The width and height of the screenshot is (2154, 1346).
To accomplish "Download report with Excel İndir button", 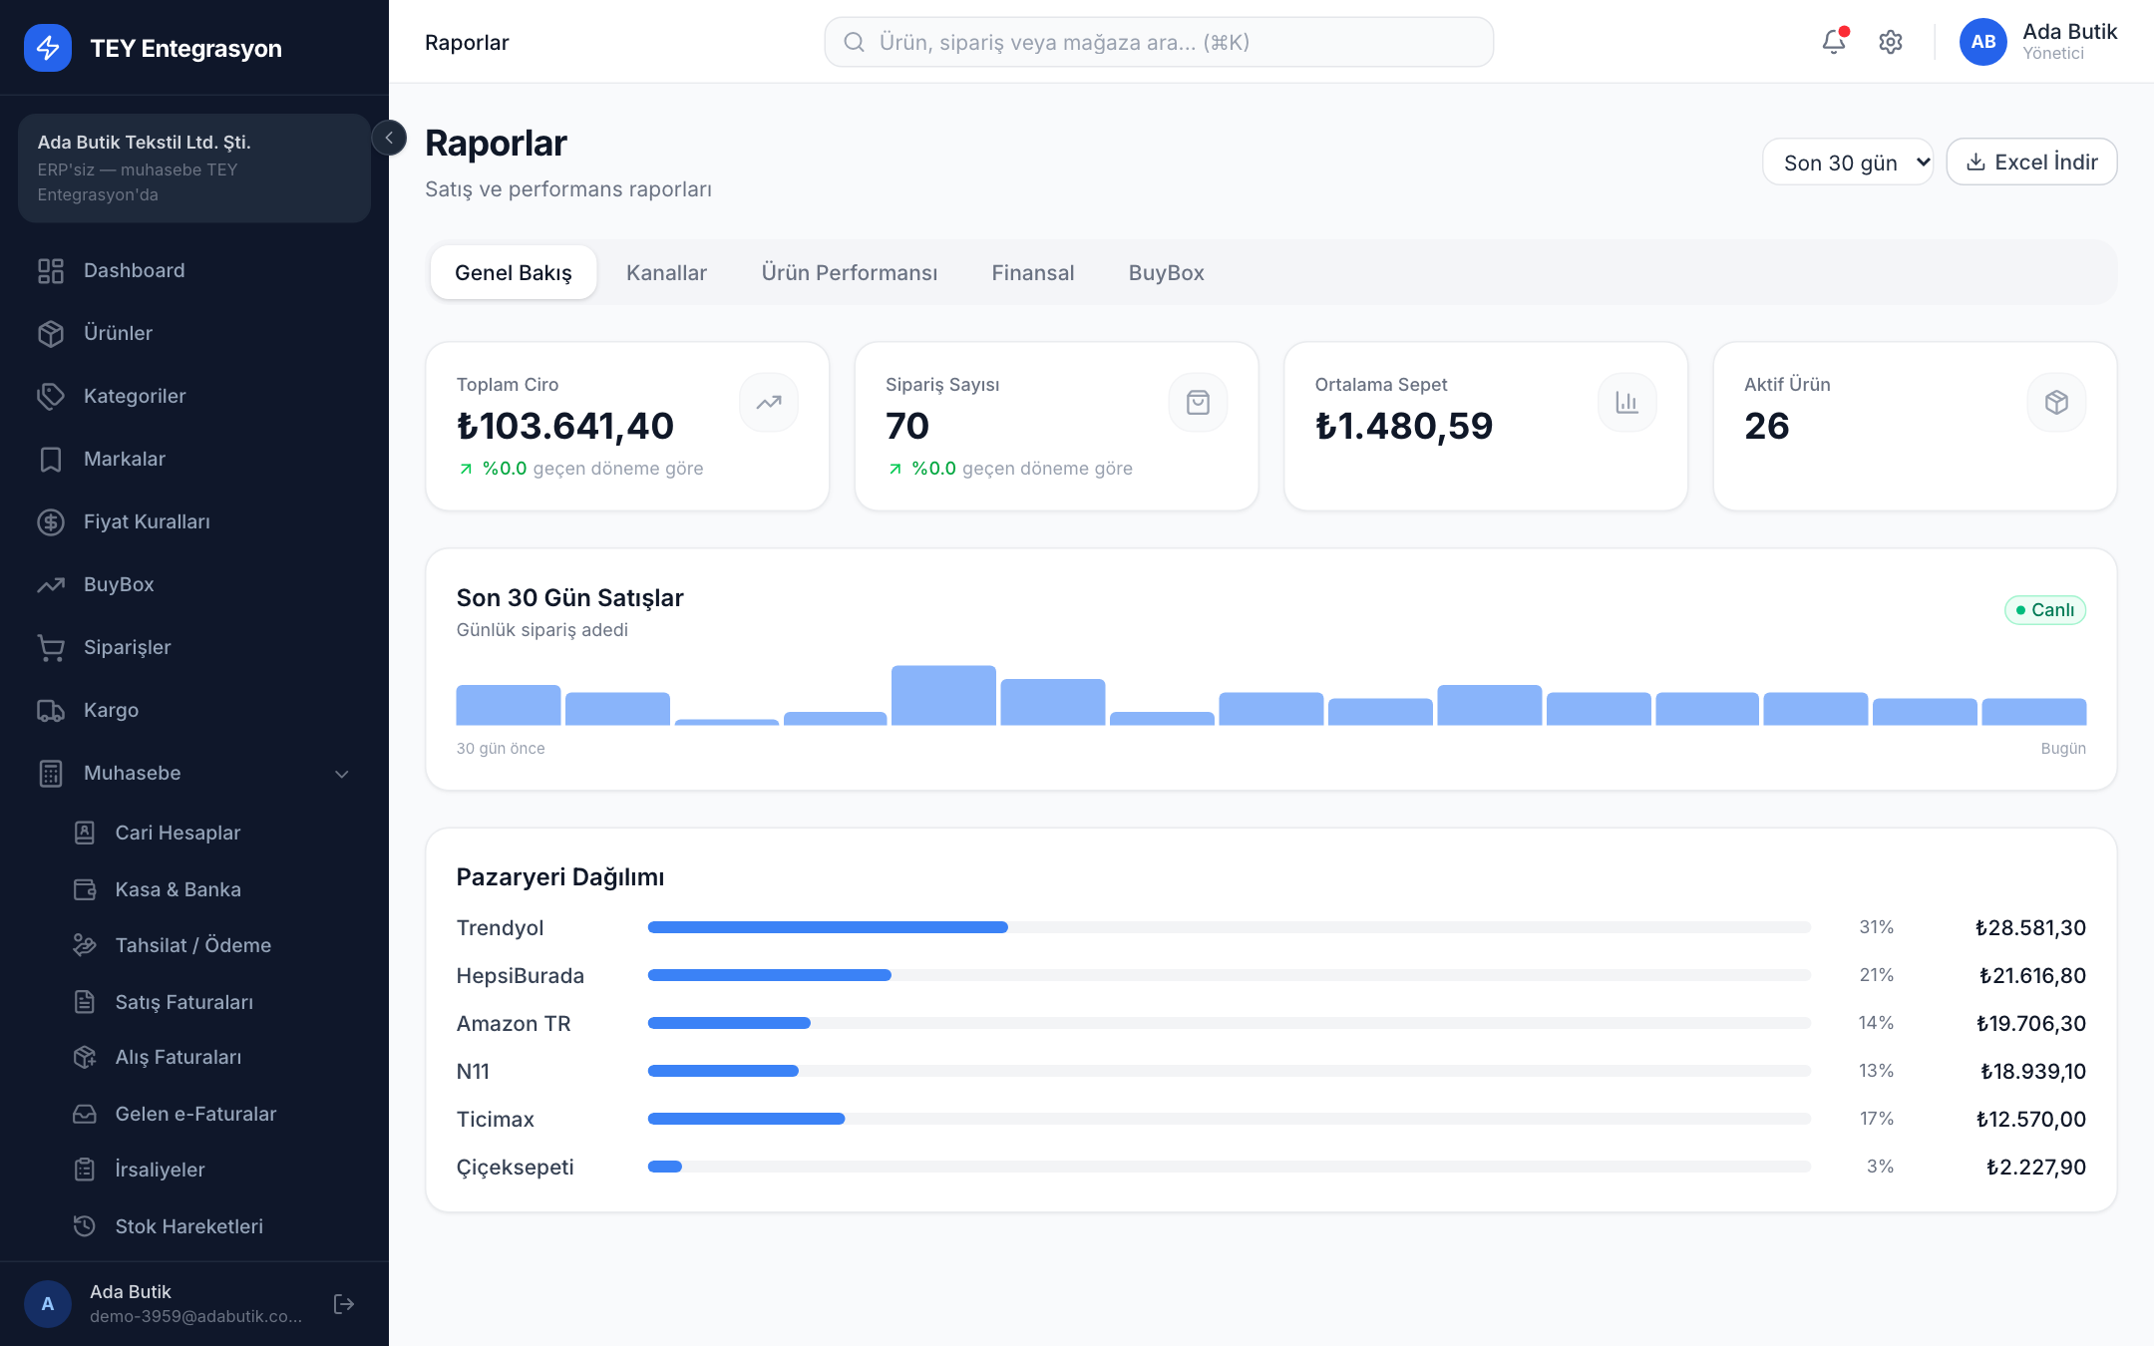I will pos(2031,163).
